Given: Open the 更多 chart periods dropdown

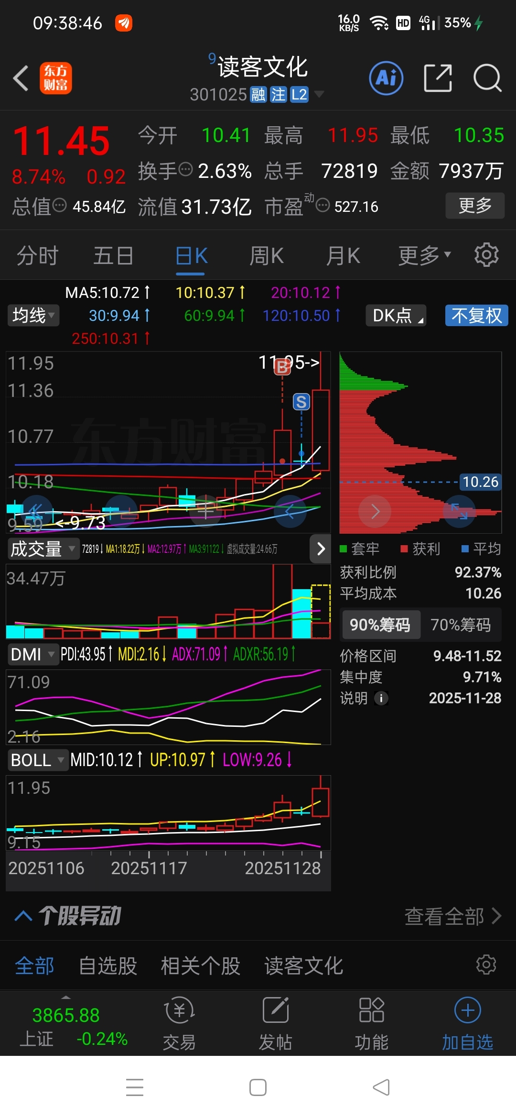Looking at the screenshot, I should point(425,255).
